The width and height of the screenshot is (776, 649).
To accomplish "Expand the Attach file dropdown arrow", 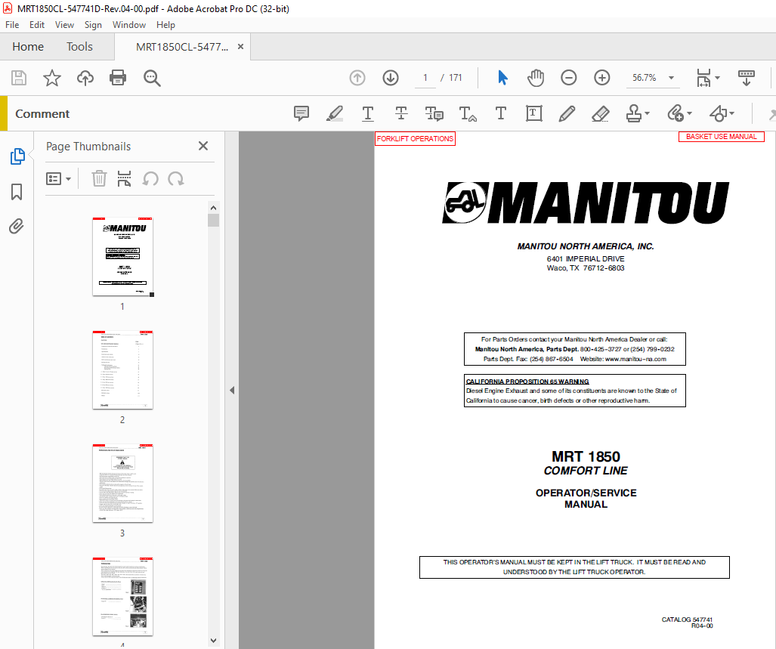I will 689,114.
